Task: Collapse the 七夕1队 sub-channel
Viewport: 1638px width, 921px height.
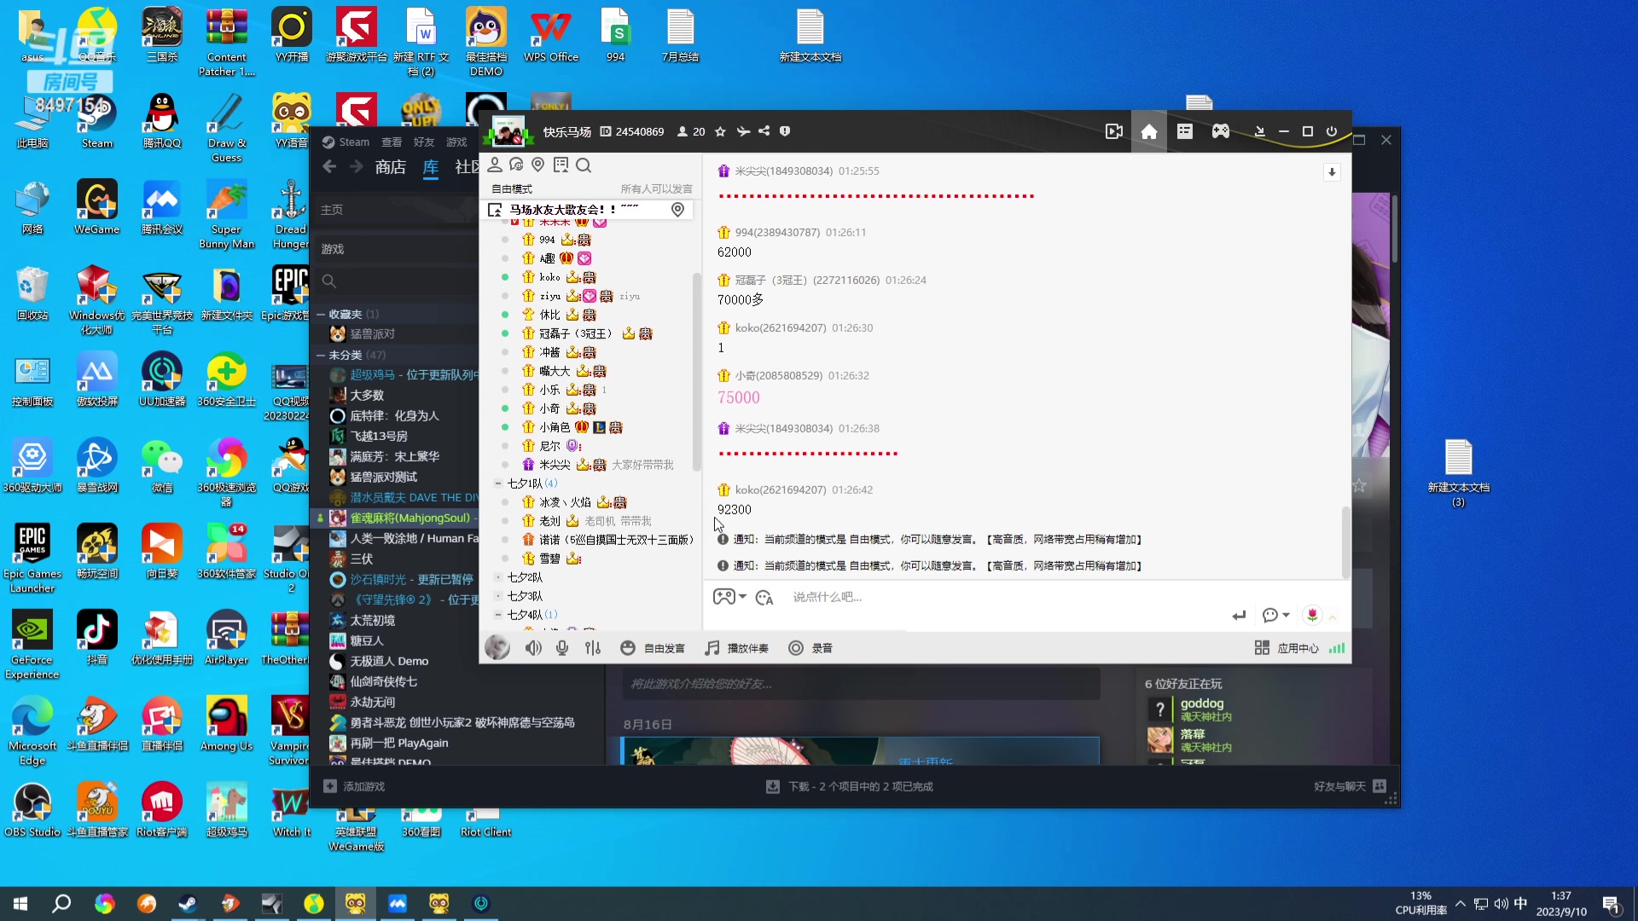Action: tap(498, 484)
